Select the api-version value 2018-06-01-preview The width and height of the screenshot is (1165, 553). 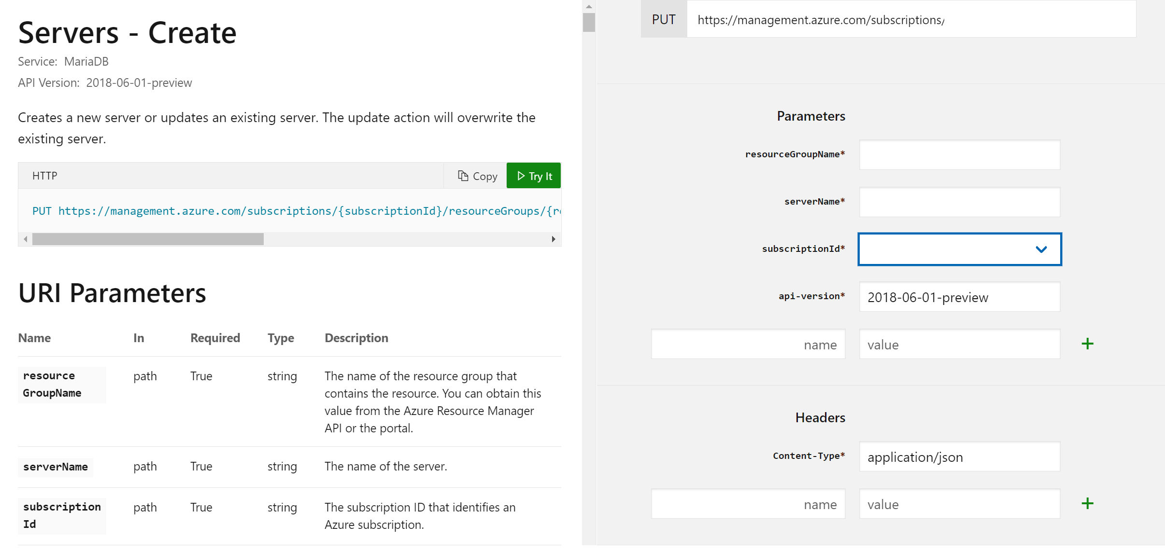tap(959, 297)
